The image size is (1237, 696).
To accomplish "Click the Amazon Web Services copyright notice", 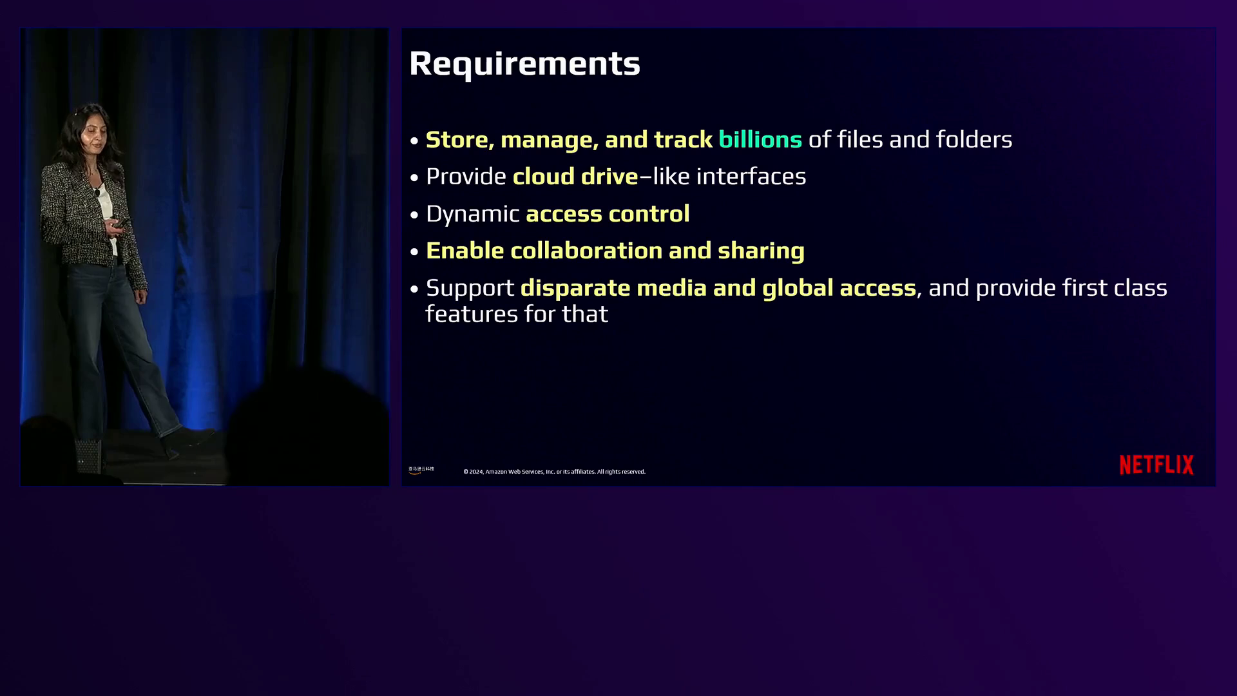I will pos(554,472).
